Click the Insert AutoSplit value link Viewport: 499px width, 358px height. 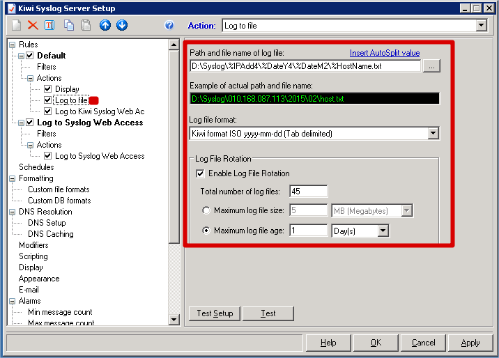pyautogui.click(x=385, y=53)
